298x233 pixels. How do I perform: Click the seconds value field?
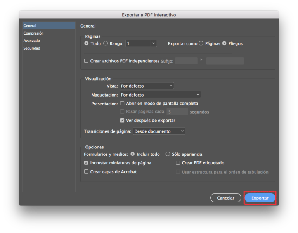pyautogui.click(x=177, y=112)
